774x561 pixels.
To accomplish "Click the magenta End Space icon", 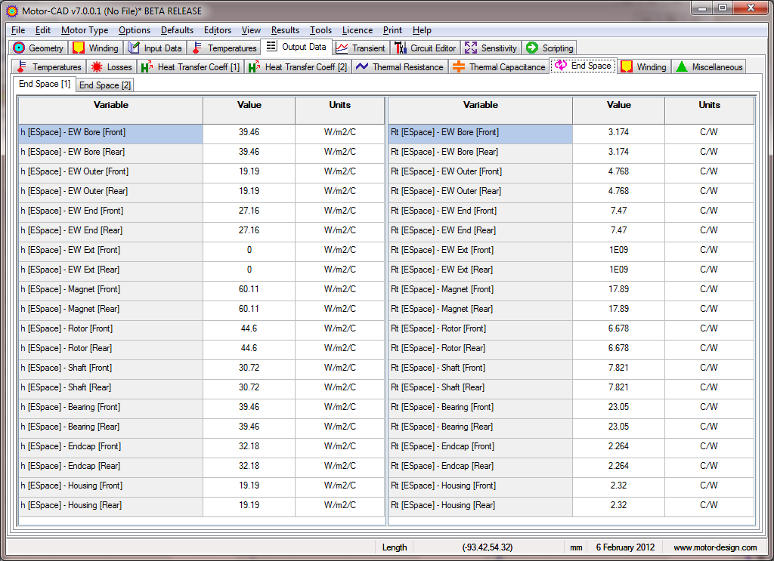I will point(561,65).
